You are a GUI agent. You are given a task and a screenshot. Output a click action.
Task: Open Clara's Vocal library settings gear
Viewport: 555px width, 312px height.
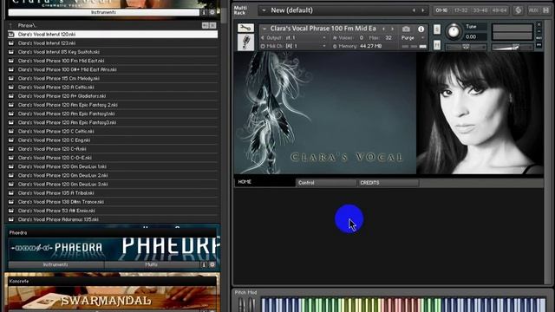coord(212,12)
